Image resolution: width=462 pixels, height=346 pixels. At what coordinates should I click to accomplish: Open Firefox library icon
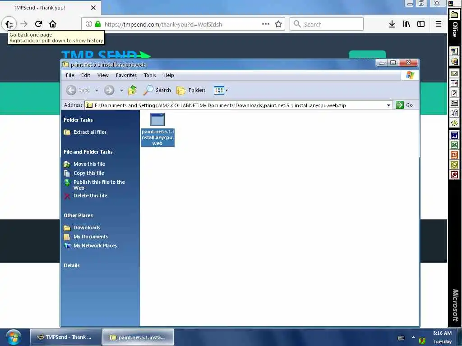(x=407, y=24)
